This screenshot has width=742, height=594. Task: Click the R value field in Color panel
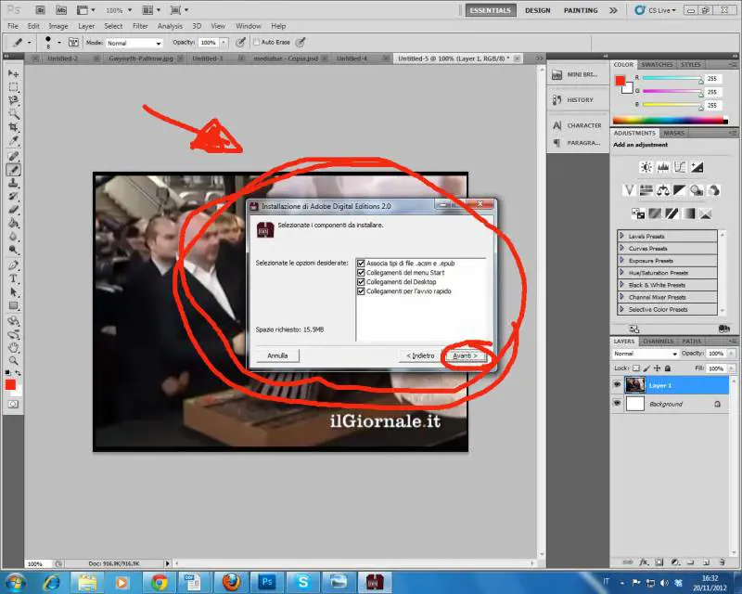point(712,79)
